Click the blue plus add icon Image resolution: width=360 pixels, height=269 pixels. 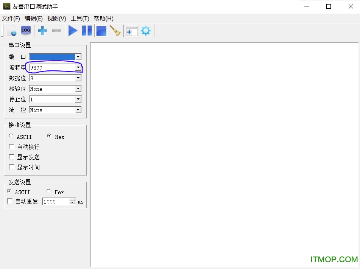[x=42, y=31]
